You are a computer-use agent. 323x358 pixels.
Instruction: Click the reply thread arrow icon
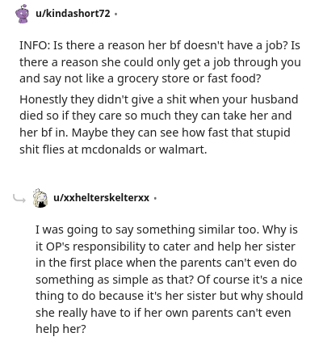(x=19, y=199)
